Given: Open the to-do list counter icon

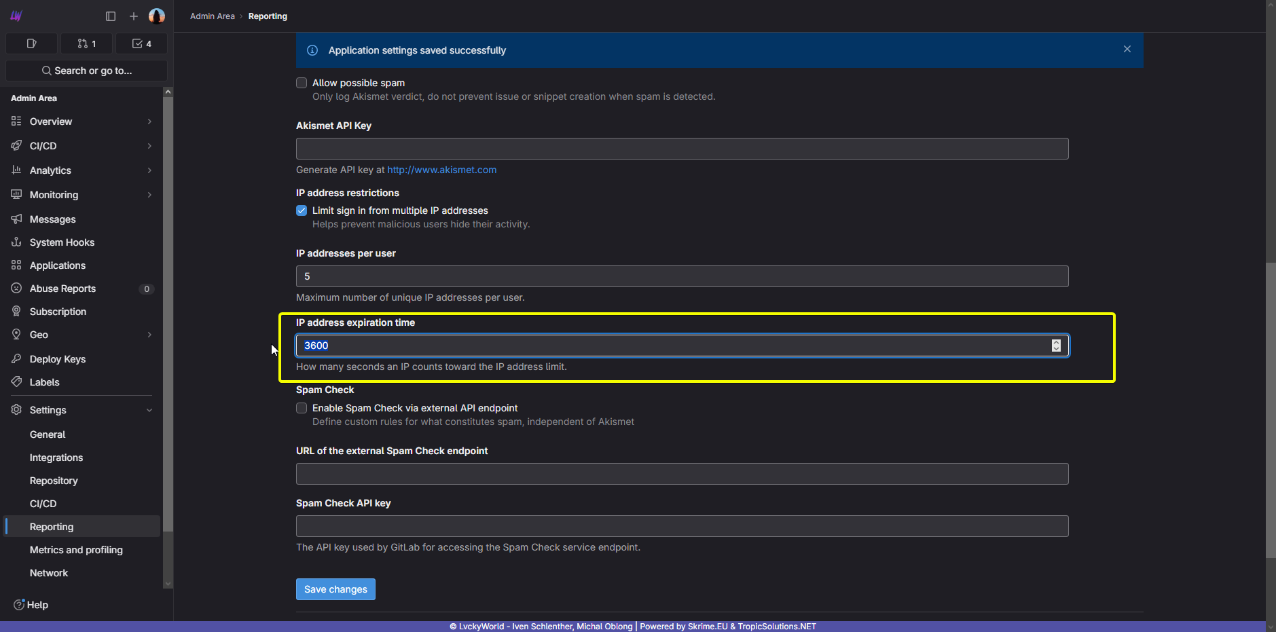Looking at the screenshot, I should [x=141, y=43].
